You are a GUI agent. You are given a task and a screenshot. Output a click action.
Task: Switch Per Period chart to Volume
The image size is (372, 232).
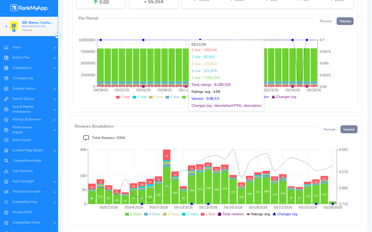coord(345,21)
